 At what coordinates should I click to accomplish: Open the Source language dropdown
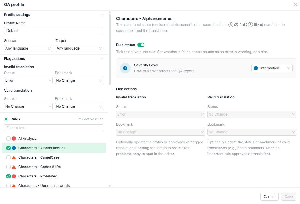click(28, 48)
